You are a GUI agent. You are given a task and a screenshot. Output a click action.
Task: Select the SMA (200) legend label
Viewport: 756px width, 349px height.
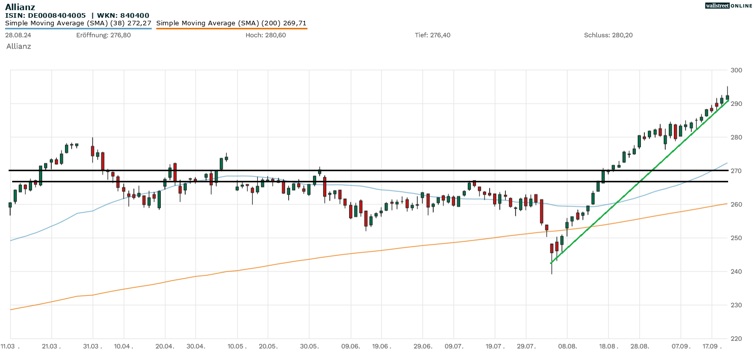(x=231, y=23)
